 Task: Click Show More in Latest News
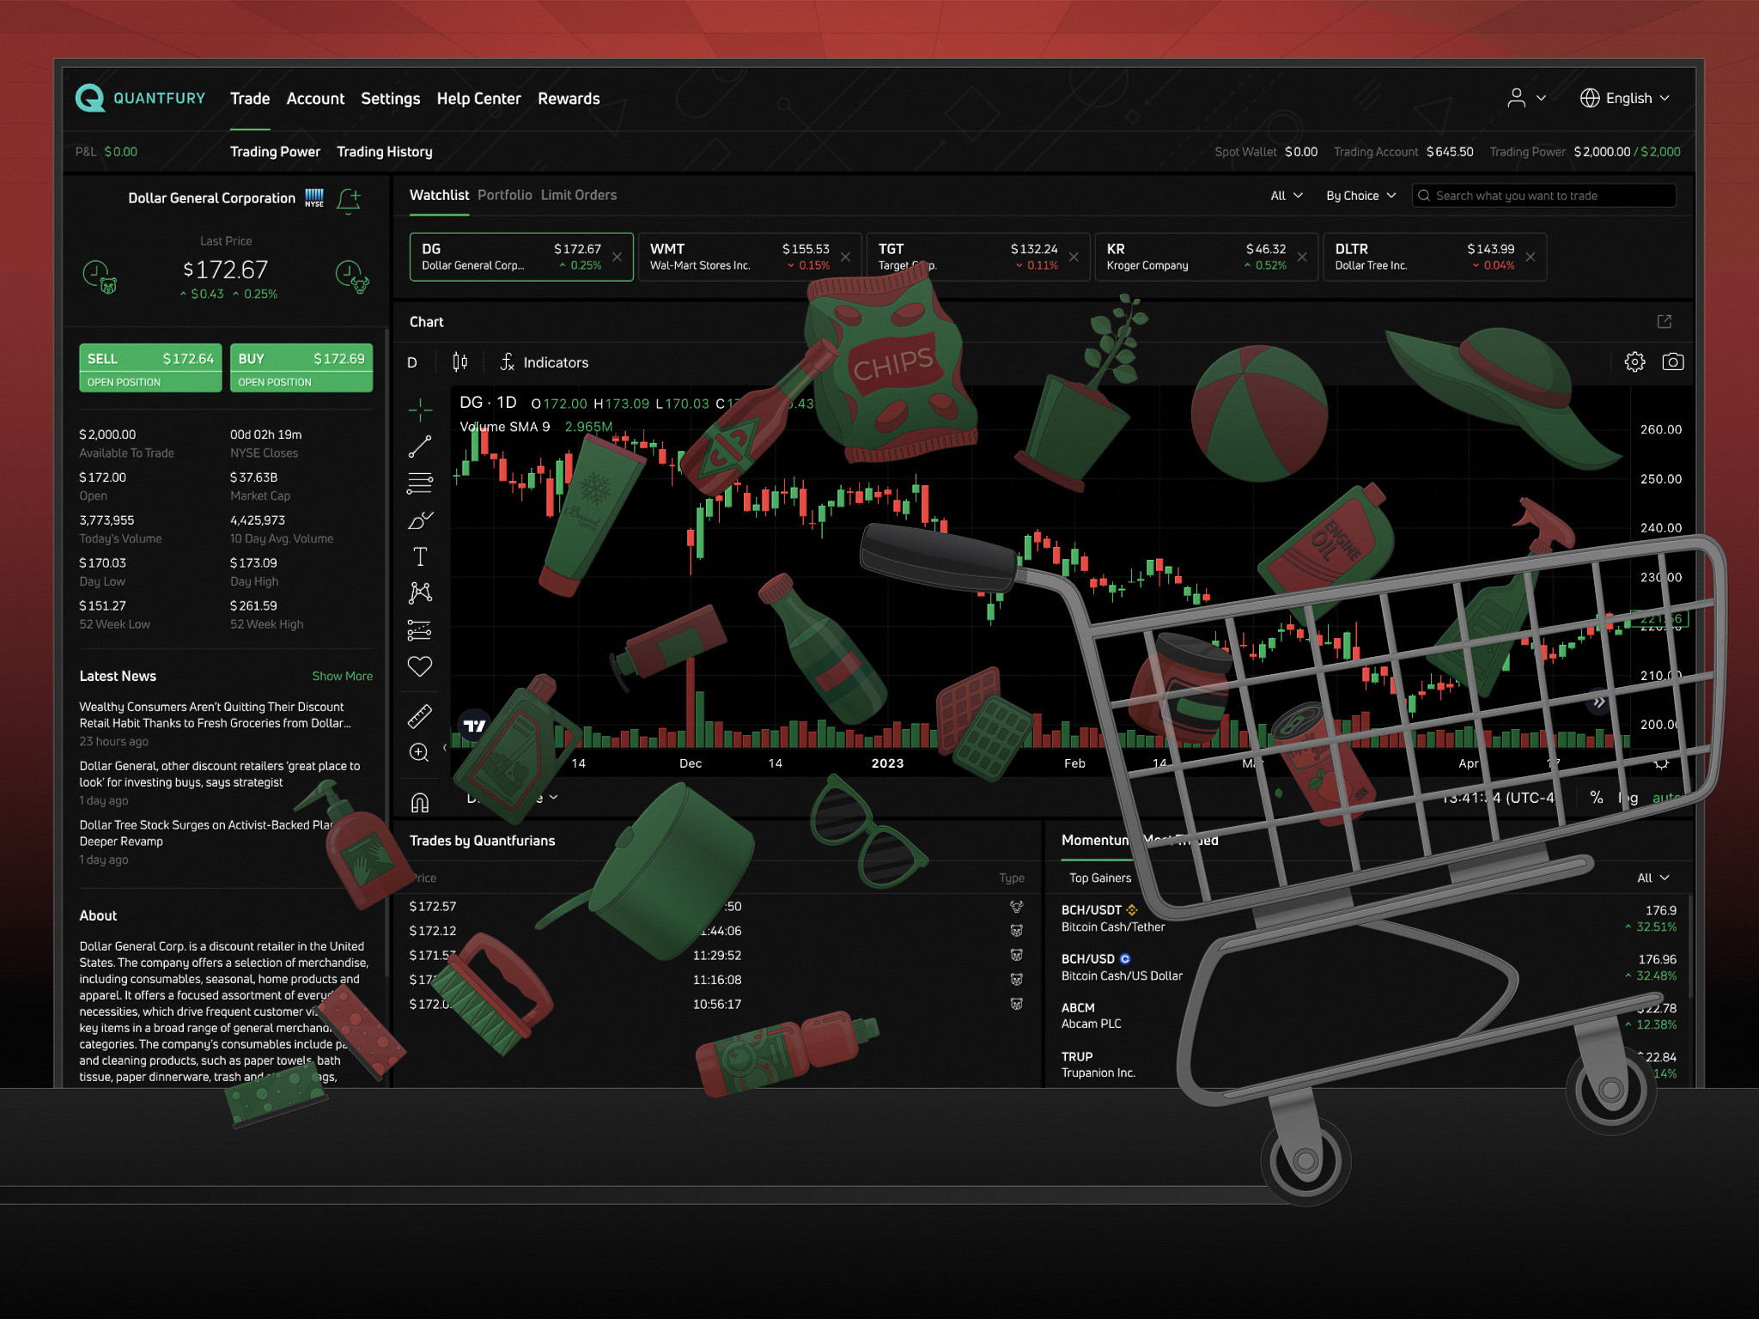click(x=342, y=677)
